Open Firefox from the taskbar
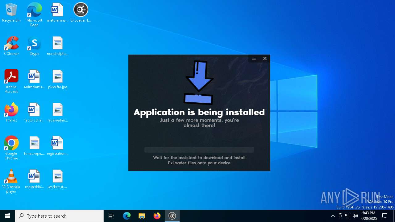 [157, 216]
